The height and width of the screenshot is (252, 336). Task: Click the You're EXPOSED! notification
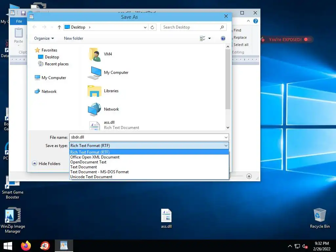[287, 40]
